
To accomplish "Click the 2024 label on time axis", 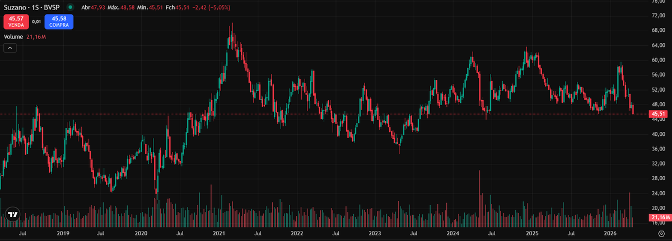I will [454, 233].
